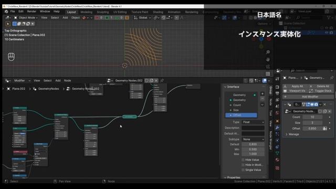Screen dimensions: 336x189
Task: Open the Subtype None dropdown
Action: [253, 139]
